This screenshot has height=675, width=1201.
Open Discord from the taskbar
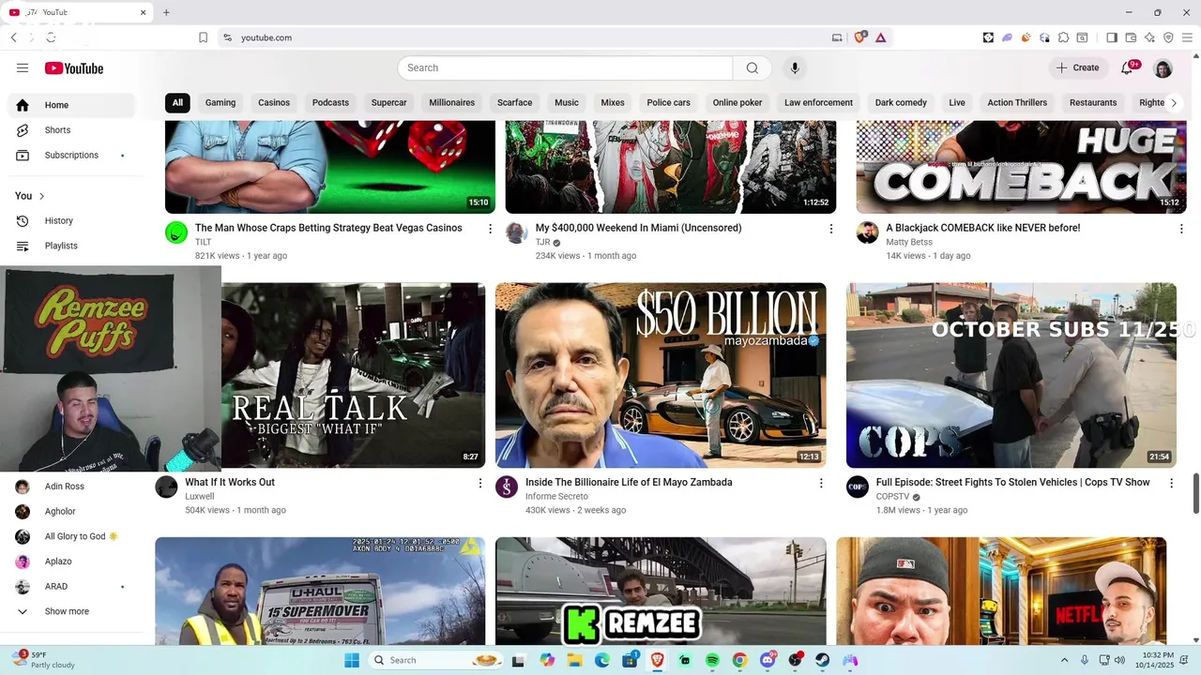tap(768, 660)
